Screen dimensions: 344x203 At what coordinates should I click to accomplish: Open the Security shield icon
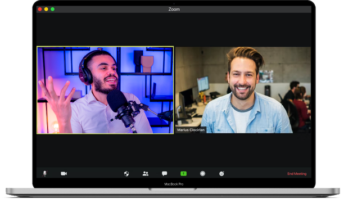tap(126, 174)
